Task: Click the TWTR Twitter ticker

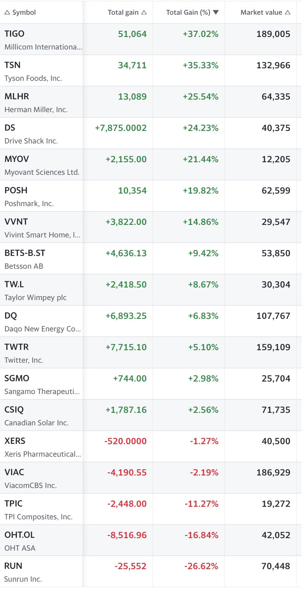Action: click(x=17, y=347)
